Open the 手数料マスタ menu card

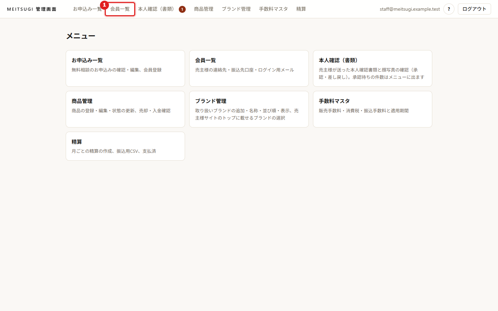tap(372, 109)
